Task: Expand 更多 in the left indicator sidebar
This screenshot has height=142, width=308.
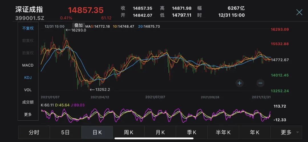Action: click(28, 114)
